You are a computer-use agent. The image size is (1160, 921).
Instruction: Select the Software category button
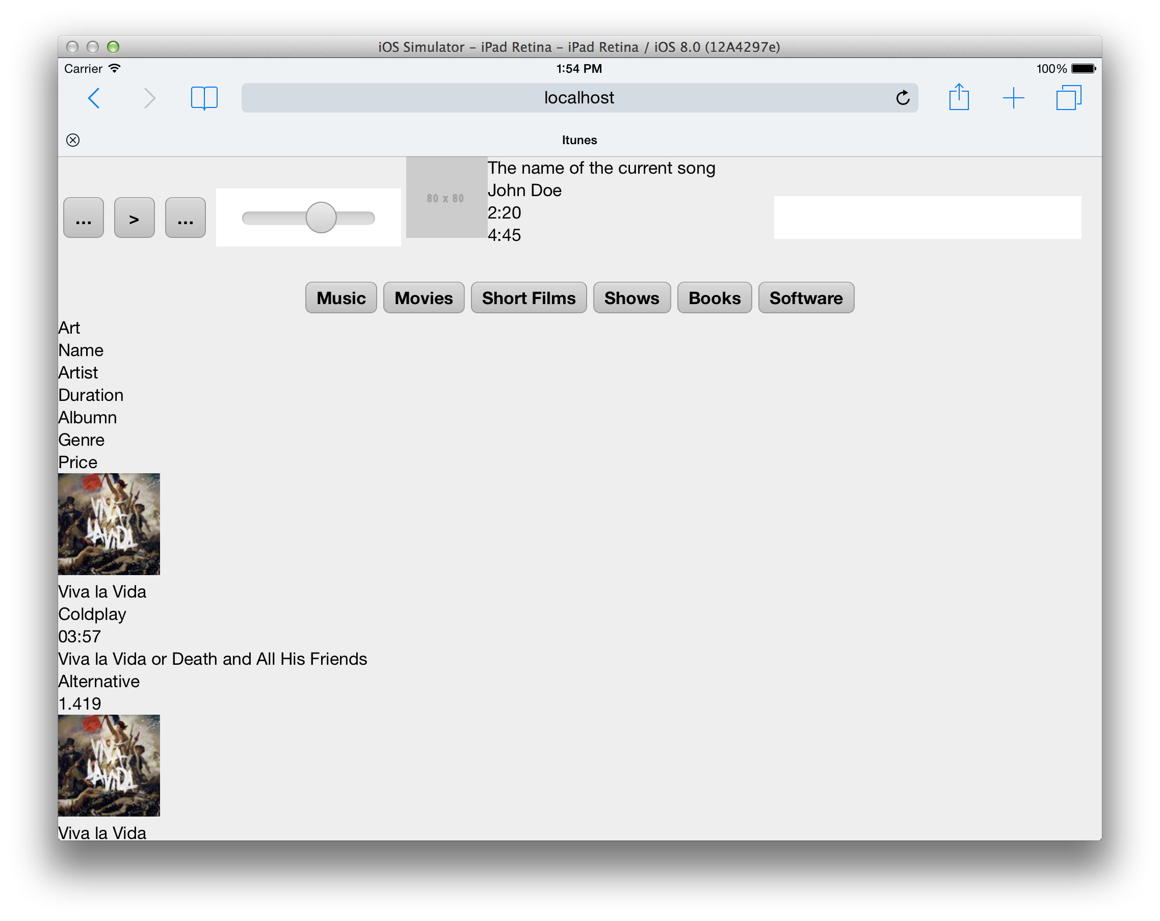click(x=805, y=298)
